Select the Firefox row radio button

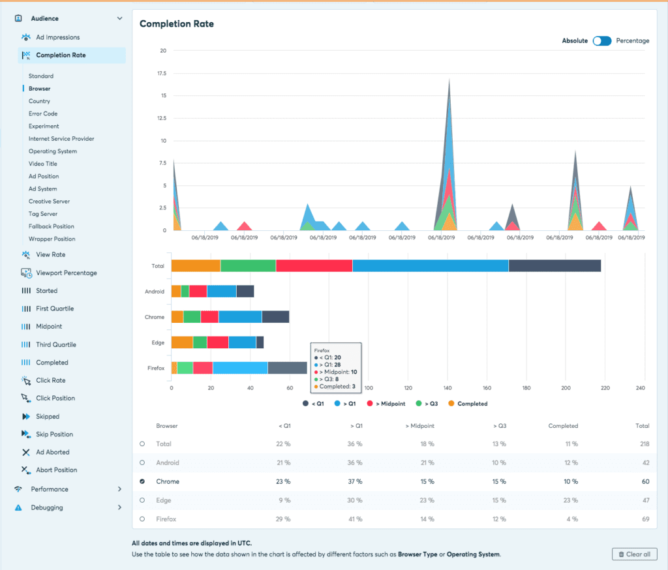coord(142,519)
